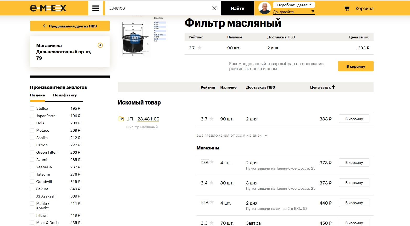Enable the Asam-SA checkbox

coord(32,167)
